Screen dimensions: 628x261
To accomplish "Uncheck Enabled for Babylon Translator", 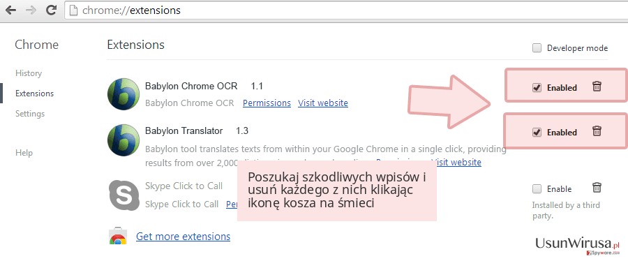I will pos(537,132).
